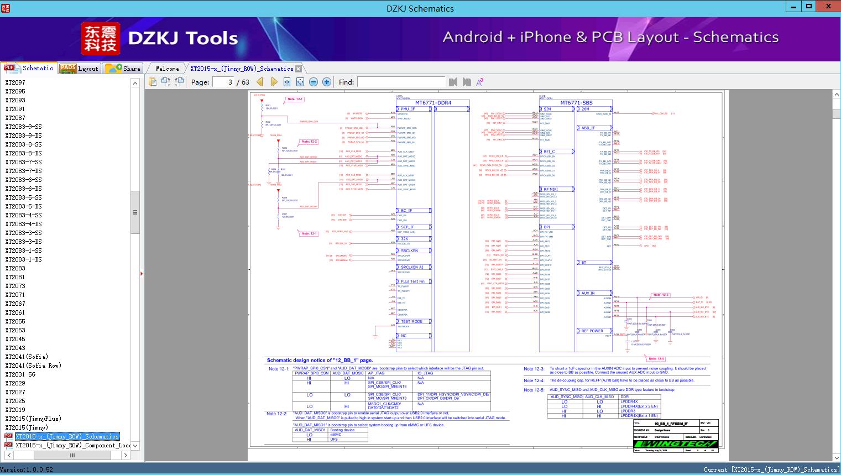Click the app icon in the title bar
The height and width of the screenshot is (475, 841).
coord(6,7)
